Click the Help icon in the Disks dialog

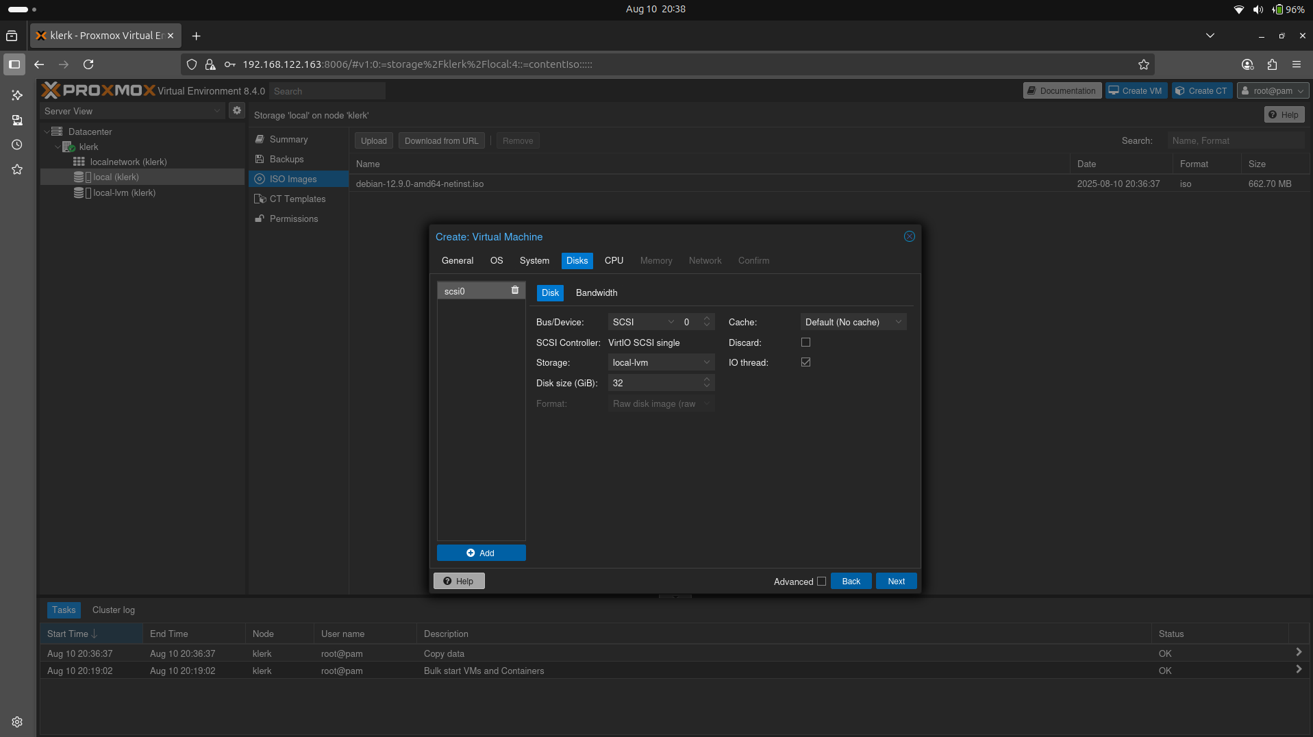tap(458, 580)
